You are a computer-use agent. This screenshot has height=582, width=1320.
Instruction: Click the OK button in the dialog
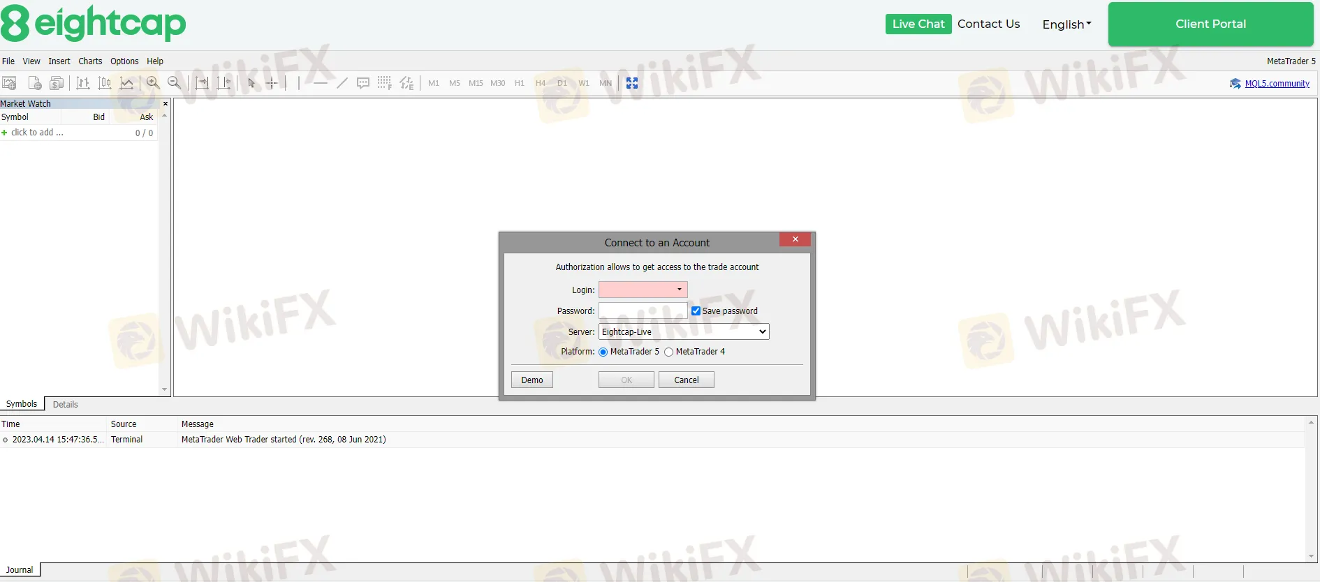coord(626,380)
